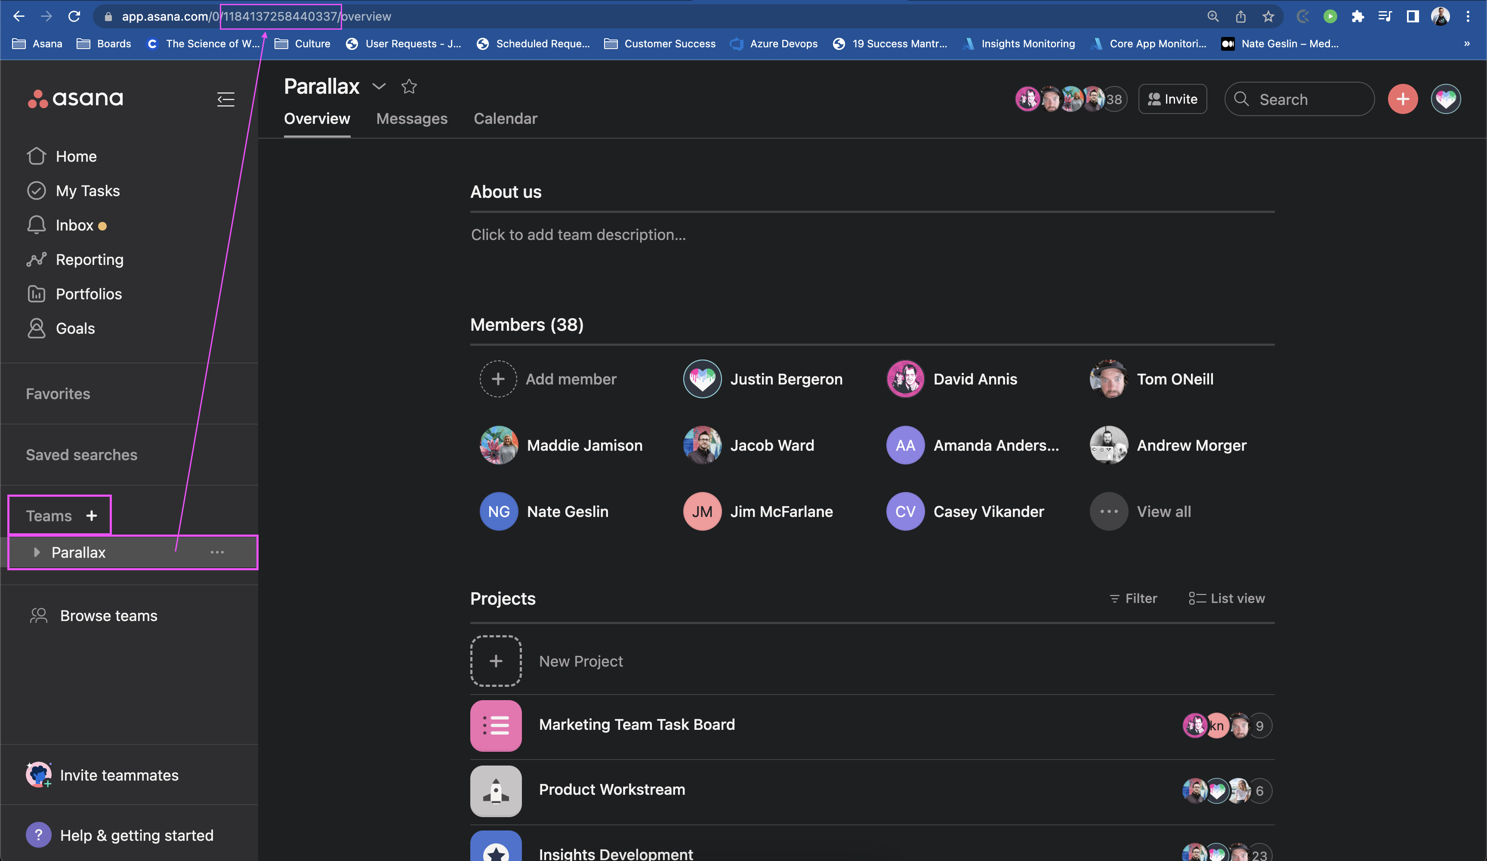Open browser share icon in address bar
The image size is (1487, 861).
click(1240, 16)
